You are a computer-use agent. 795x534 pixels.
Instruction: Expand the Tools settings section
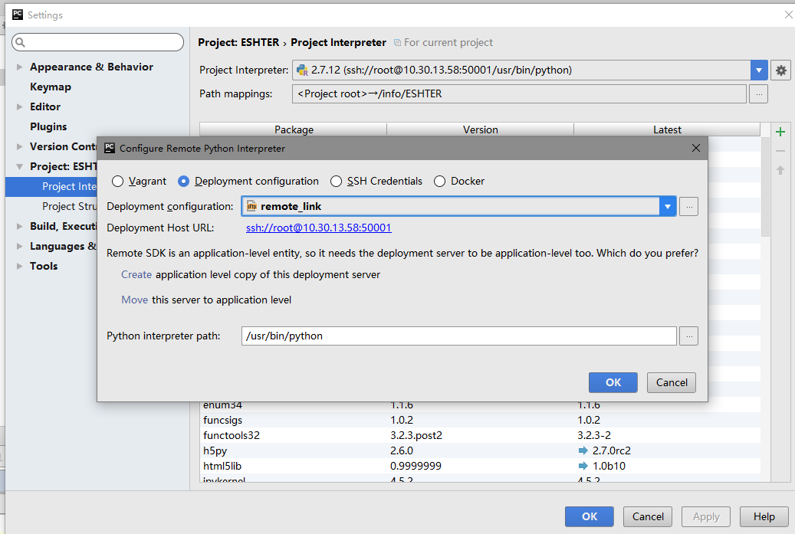coord(19,266)
